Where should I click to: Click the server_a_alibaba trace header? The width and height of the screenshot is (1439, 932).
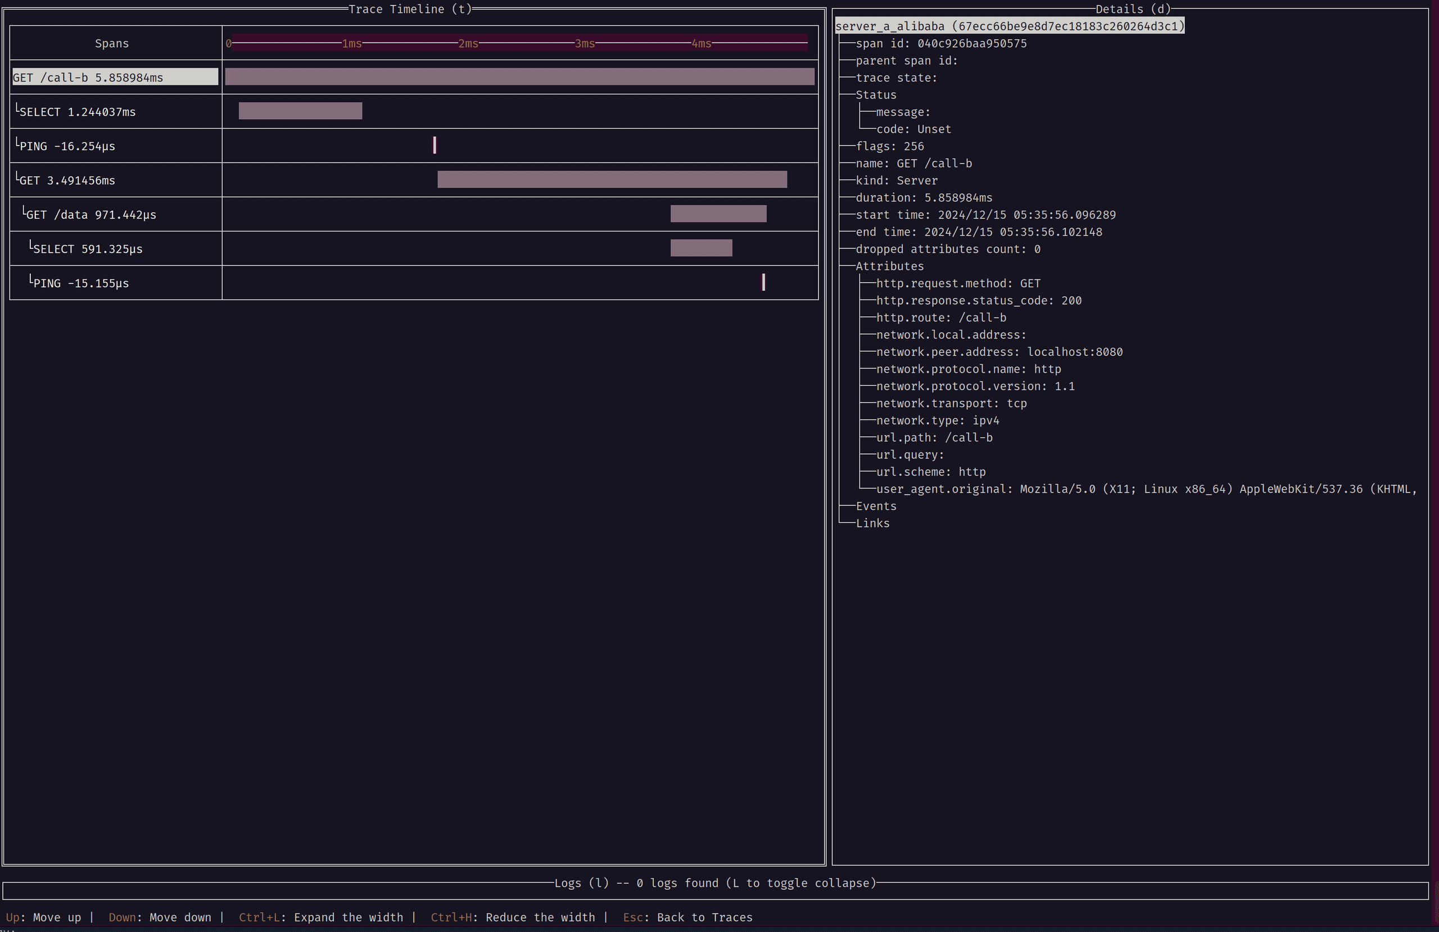click(1009, 26)
